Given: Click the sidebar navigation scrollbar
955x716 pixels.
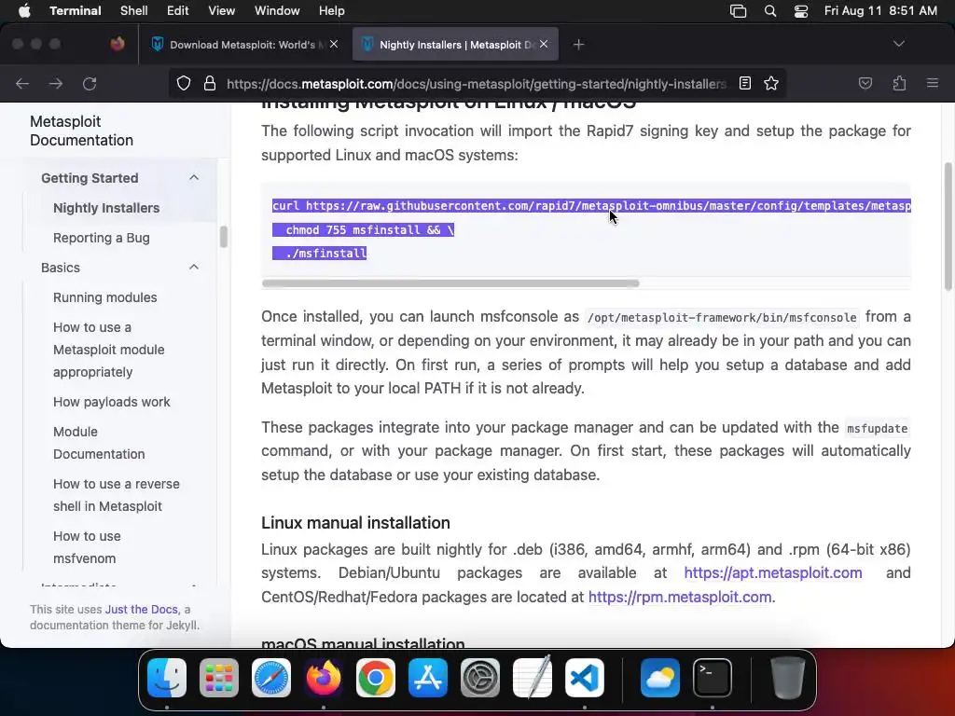Looking at the screenshot, I should tap(224, 237).
